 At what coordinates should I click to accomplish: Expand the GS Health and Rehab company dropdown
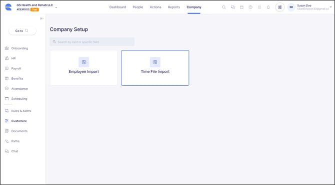click(56, 7)
